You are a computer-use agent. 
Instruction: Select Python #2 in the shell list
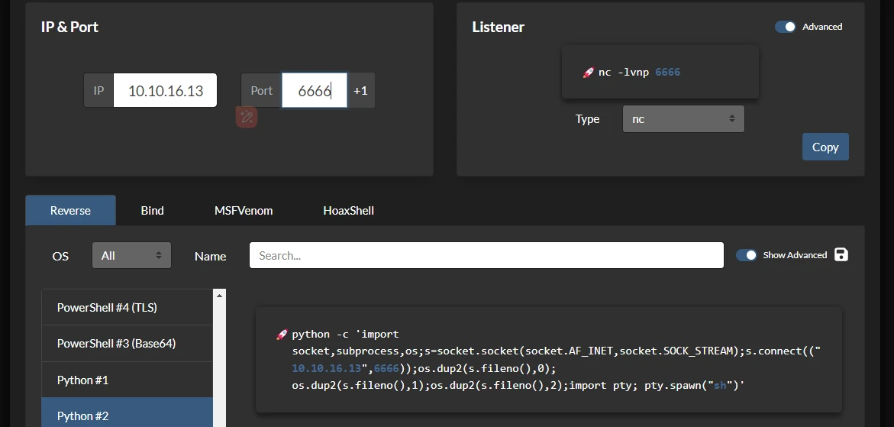(x=127, y=412)
